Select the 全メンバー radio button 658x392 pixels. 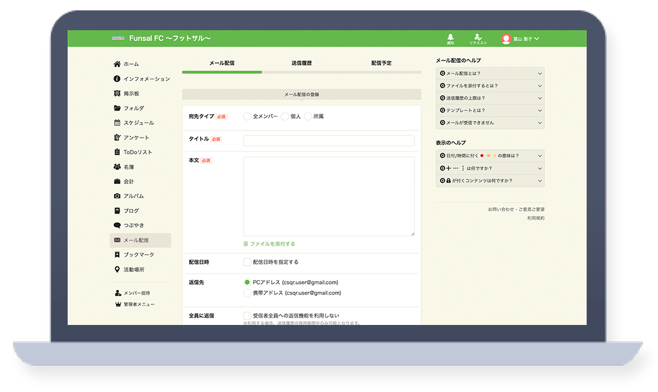click(247, 117)
